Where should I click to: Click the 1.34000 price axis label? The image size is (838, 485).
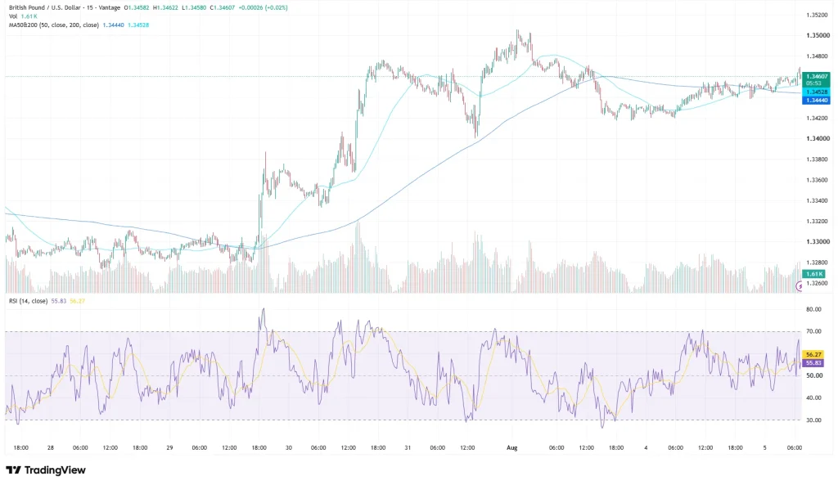pyautogui.click(x=818, y=138)
